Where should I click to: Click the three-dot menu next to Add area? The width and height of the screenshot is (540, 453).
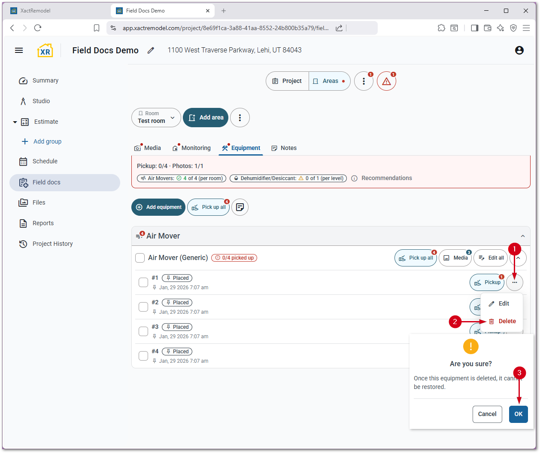pyautogui.click(x=240, y=118)
